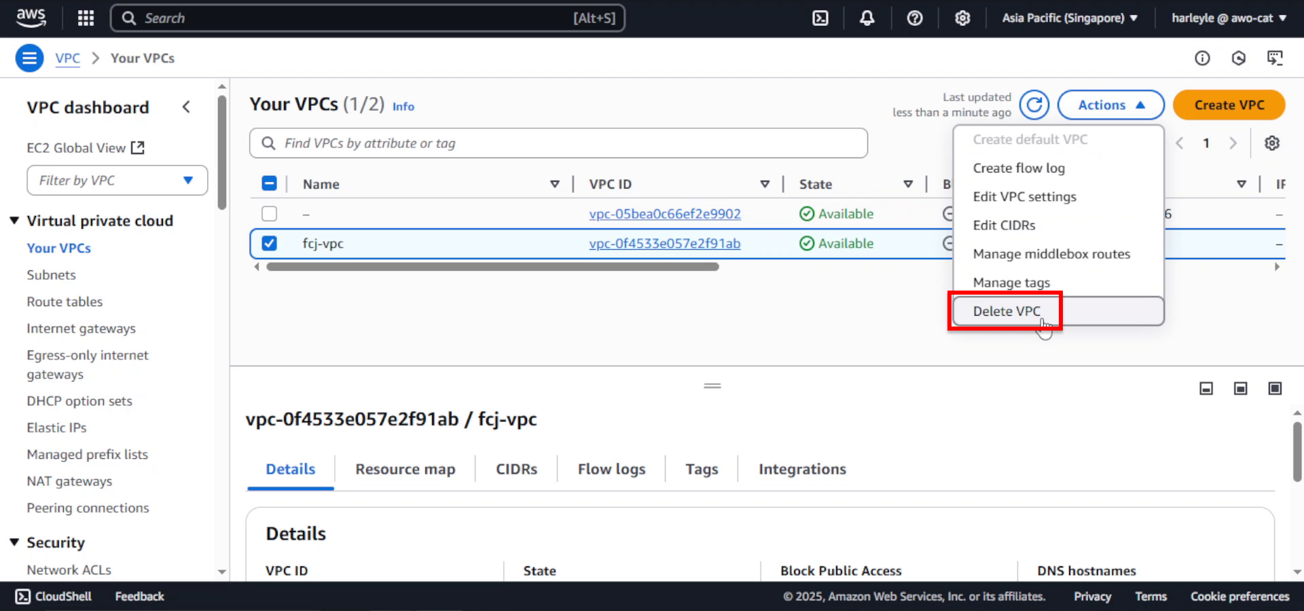
Task: Open console settings gear in top bar
Action: pos(962,18)
